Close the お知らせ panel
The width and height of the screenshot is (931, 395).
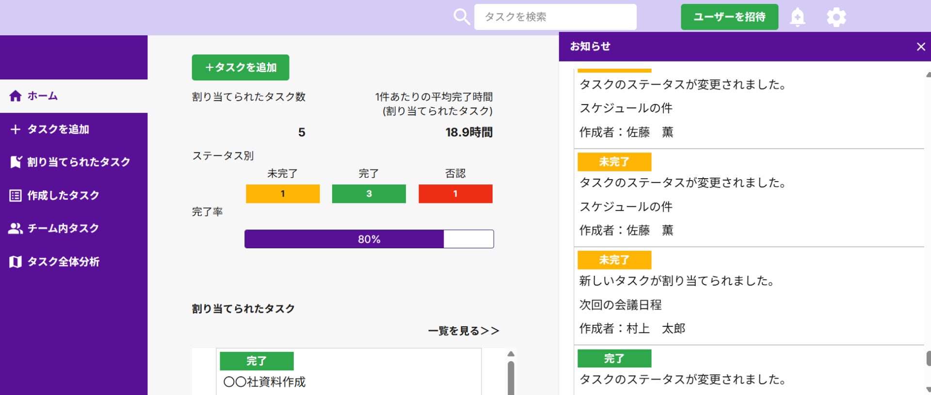pos(921,46)
